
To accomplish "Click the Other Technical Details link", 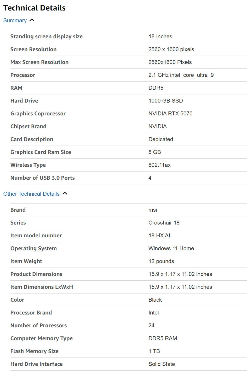I will (x=31, y=194).
